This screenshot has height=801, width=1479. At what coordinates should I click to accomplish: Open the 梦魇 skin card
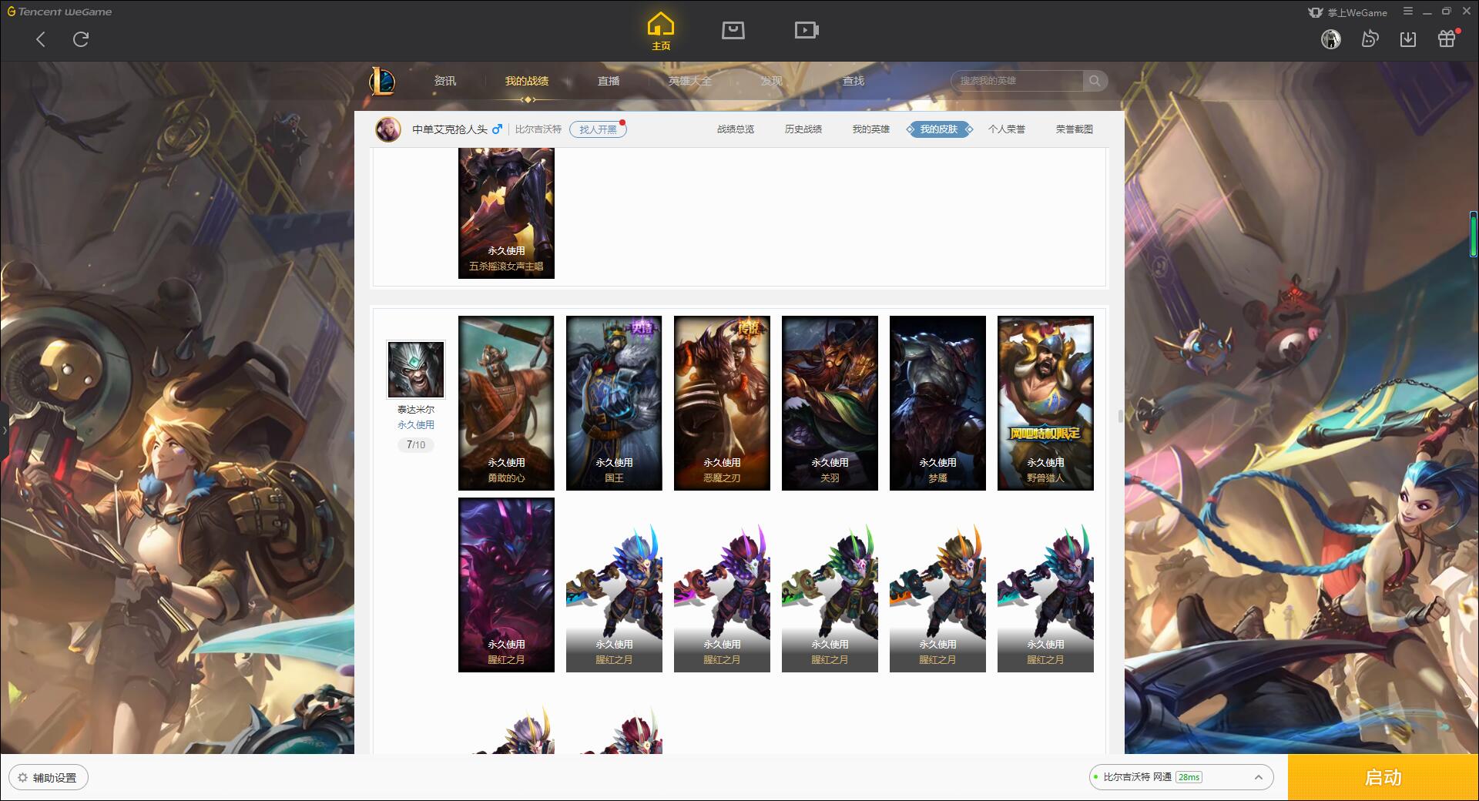(x=937, y=403)
